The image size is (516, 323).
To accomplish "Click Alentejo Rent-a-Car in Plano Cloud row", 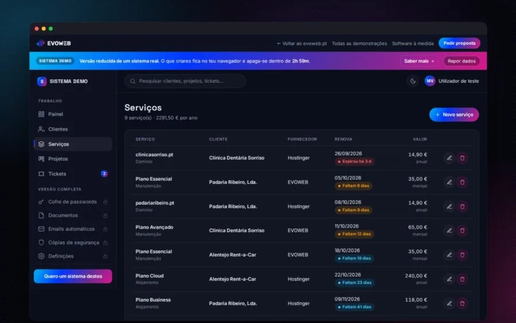I will tap(232, 279).
